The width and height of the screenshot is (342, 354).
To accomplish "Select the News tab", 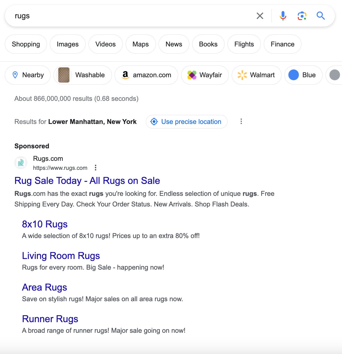I will [x=174, y=44].
